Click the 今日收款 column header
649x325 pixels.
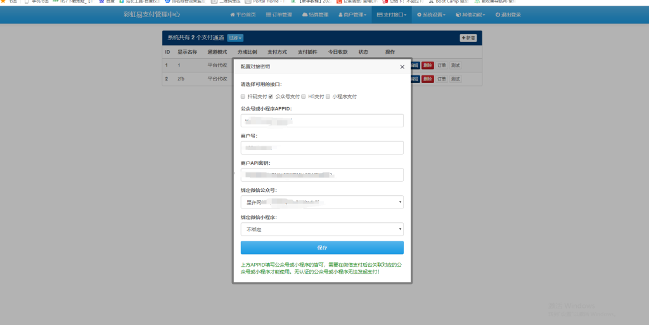click(338, 52)
